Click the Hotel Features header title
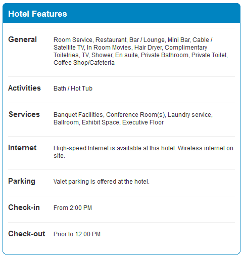The image size is (243, 256). pos(37,14)
